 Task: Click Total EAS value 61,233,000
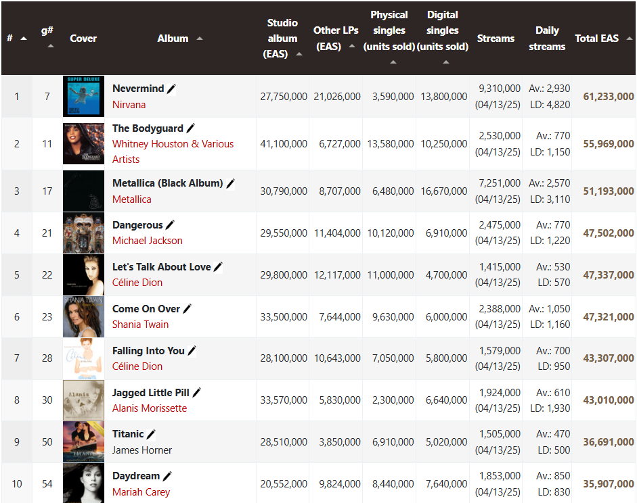(x=608, y=97)
